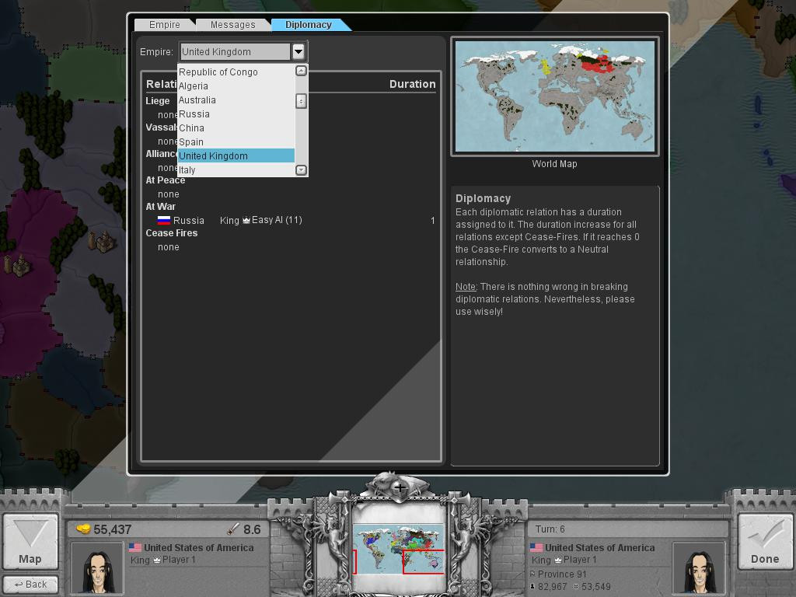Click the right player portrait
This screenshot has width=796, height=597.
[x=699, y=568]
